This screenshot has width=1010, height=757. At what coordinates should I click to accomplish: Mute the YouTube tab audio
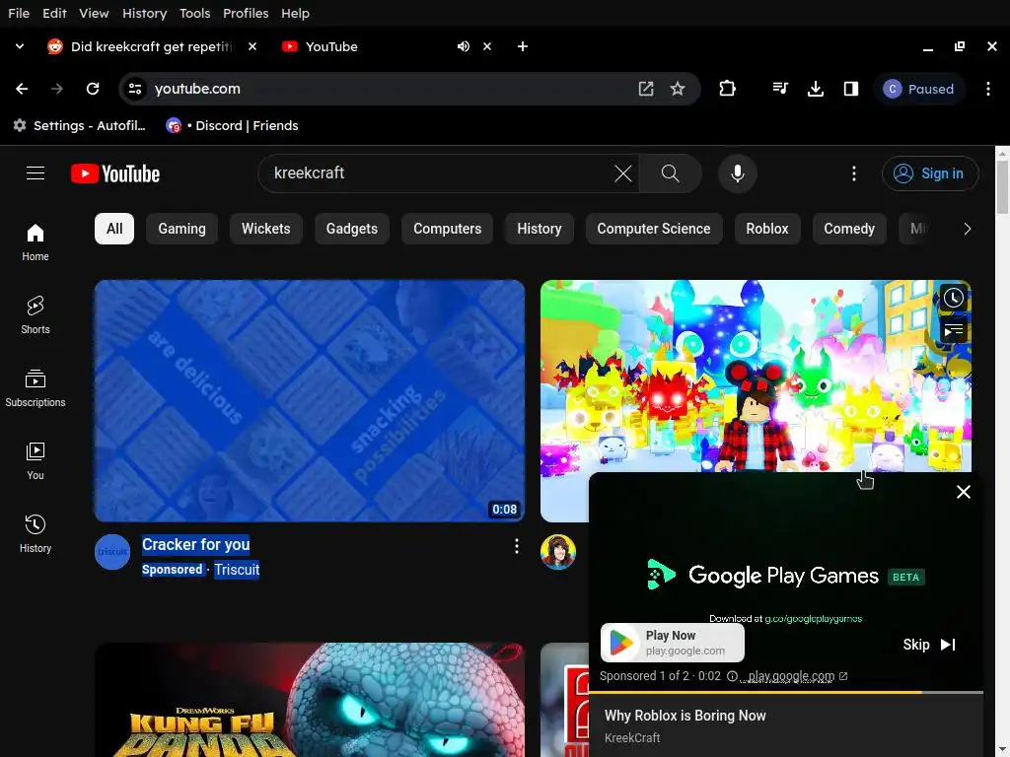(x=464, y=46)
